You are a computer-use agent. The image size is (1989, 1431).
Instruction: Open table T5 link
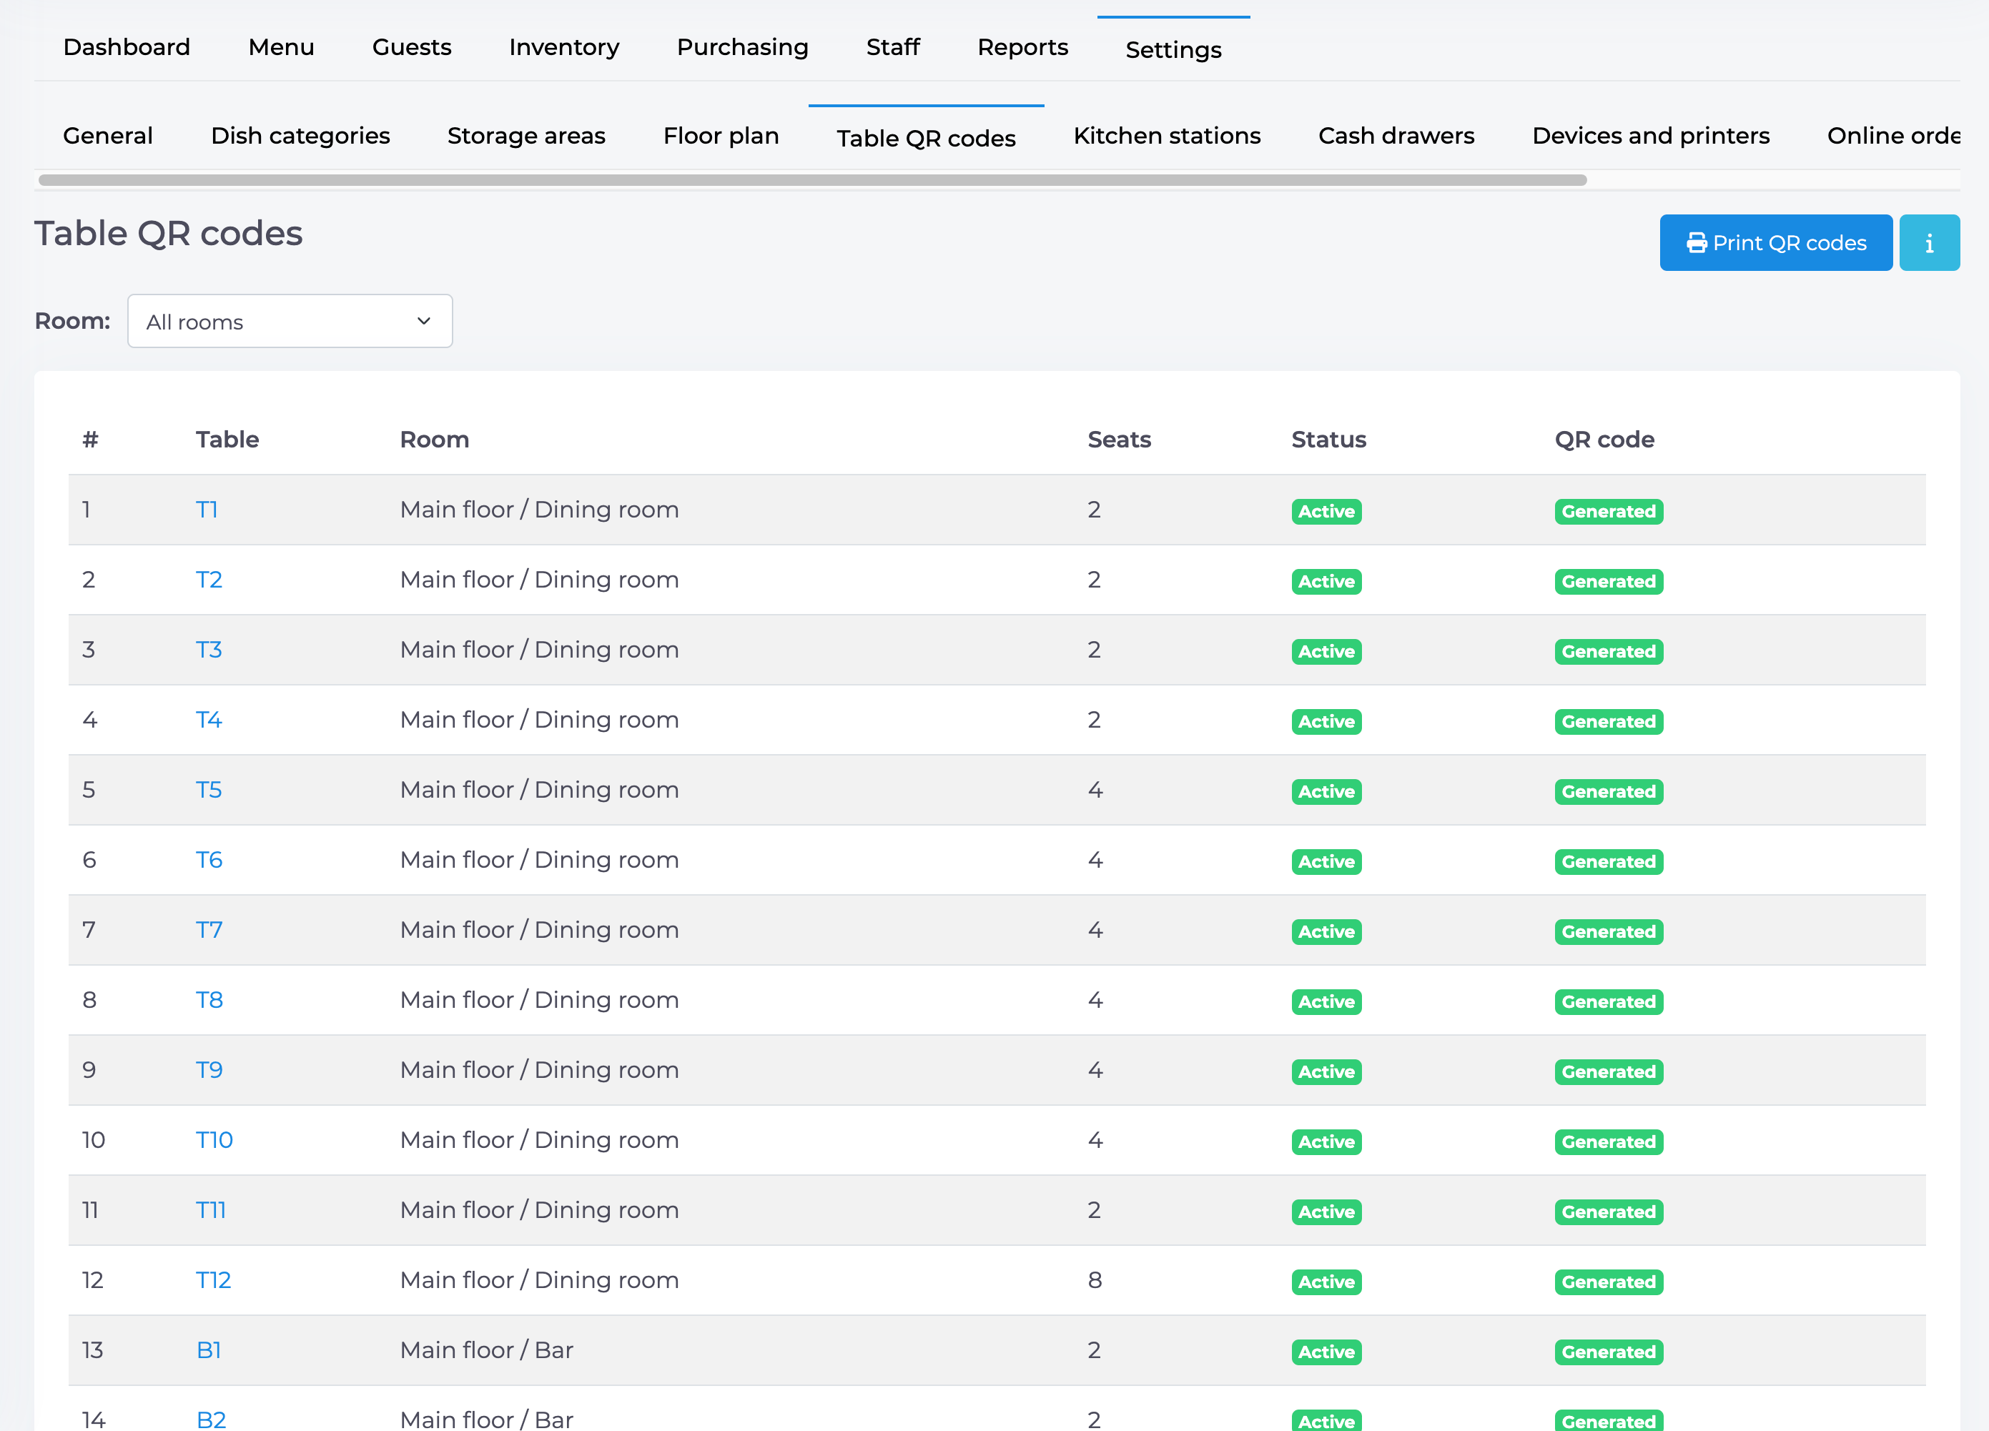coord(209,790)
